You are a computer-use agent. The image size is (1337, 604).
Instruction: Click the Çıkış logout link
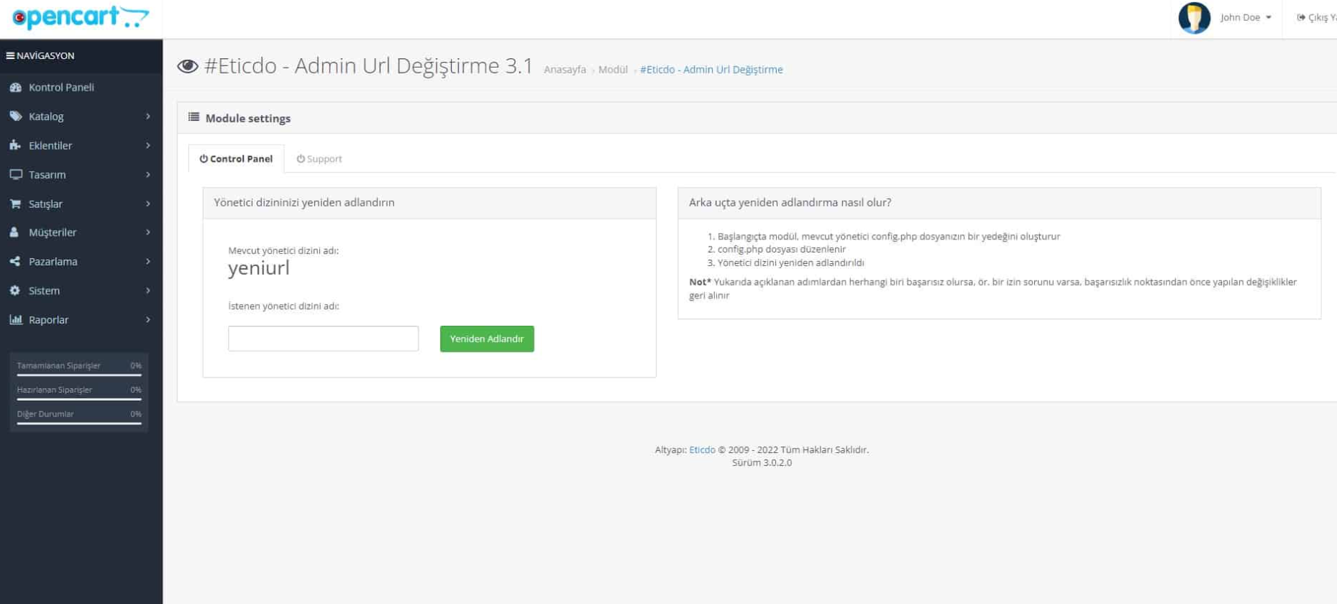[1316, 17]
